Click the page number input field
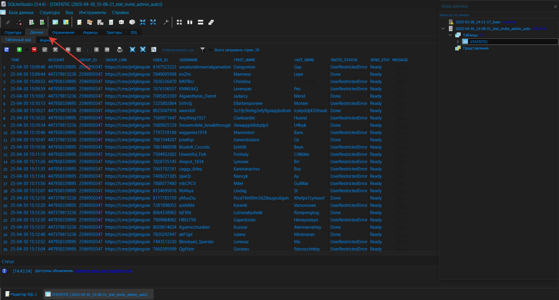This screenshot has width=559, height=300. pos(88,50)
